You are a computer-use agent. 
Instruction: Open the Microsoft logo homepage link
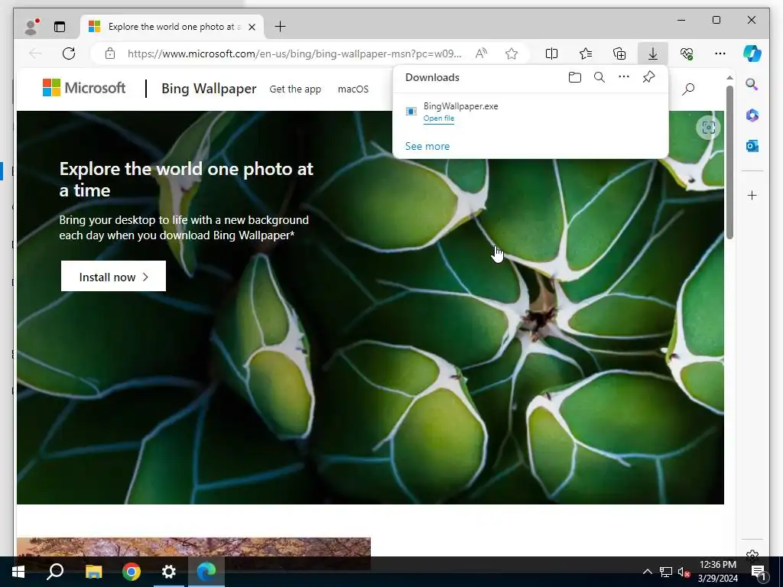(84, 88)
